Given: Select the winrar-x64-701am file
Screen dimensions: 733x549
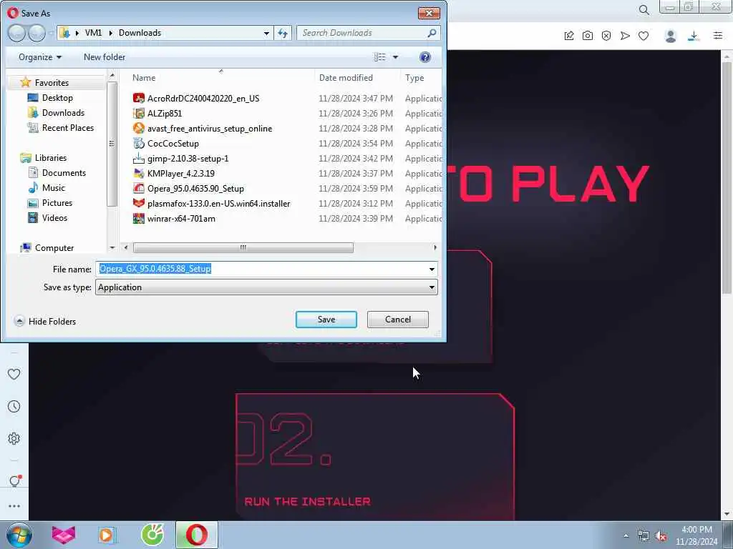Looking at the screenshot, I should click(x=181, y=219).
